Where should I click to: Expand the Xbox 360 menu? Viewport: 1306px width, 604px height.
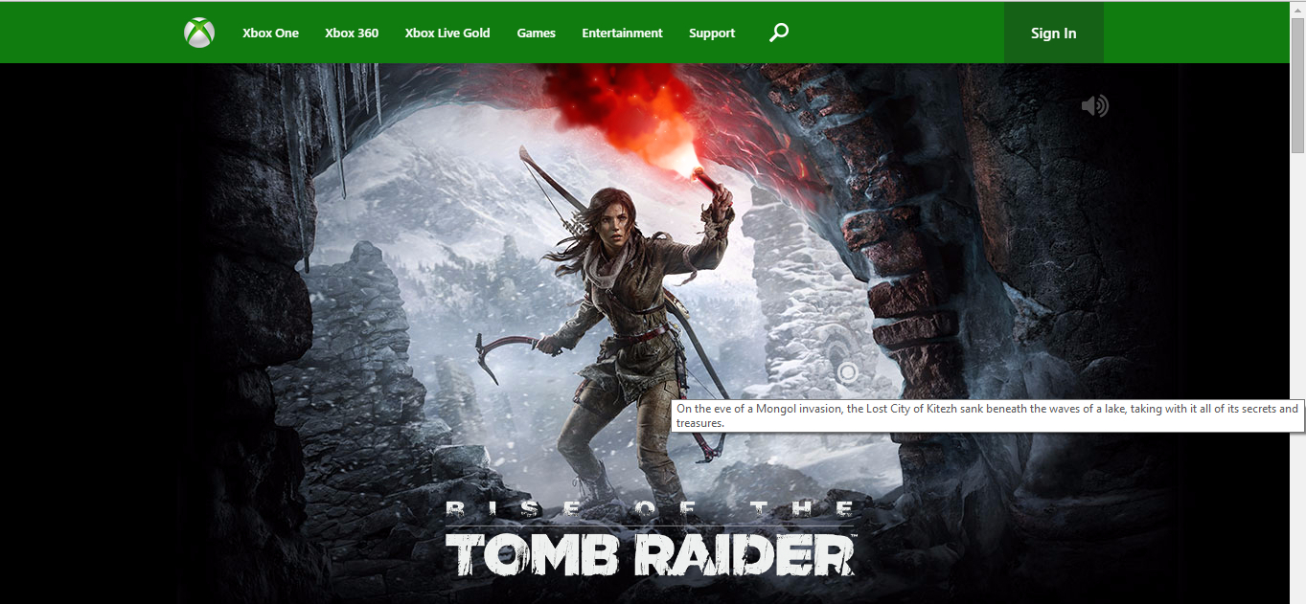352,33
